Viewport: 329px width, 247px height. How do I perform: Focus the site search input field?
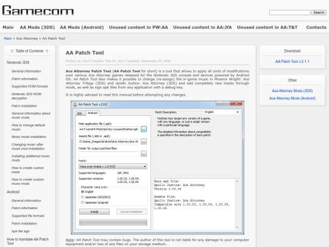pos(289,13)
